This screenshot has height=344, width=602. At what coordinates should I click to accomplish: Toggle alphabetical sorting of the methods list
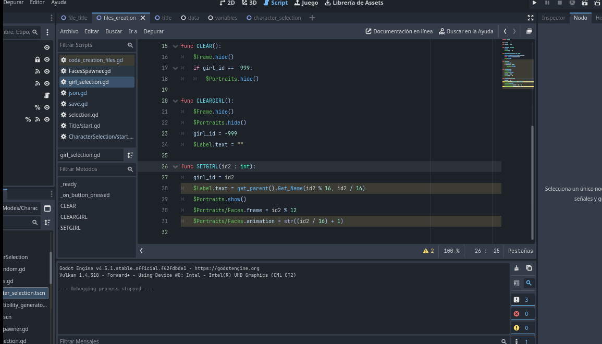click(130, 155)
